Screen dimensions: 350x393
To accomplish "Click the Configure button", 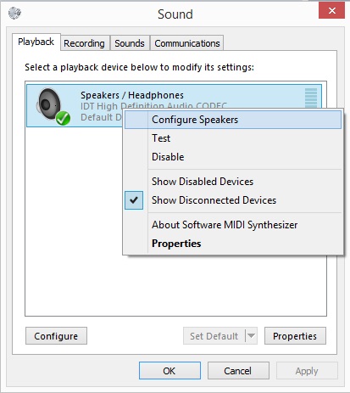I will click(x=56, y=336).
